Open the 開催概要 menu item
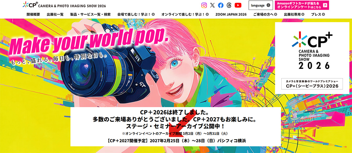Image resolution: width=352 pixels, height=153 pixels. (x=33, y=14)
